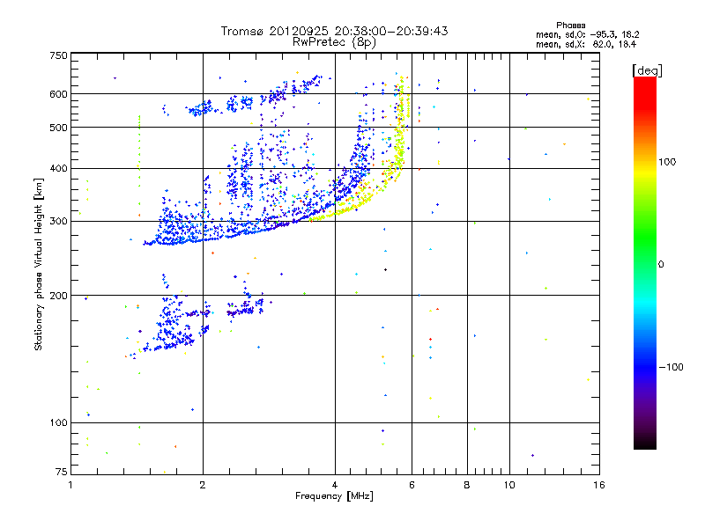
Task: Click the x-axis tick label "16"
Action: [x=599, y=485]
